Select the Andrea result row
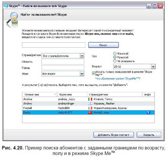The height and width of the screenshot is (157, 167). point(88,99)
